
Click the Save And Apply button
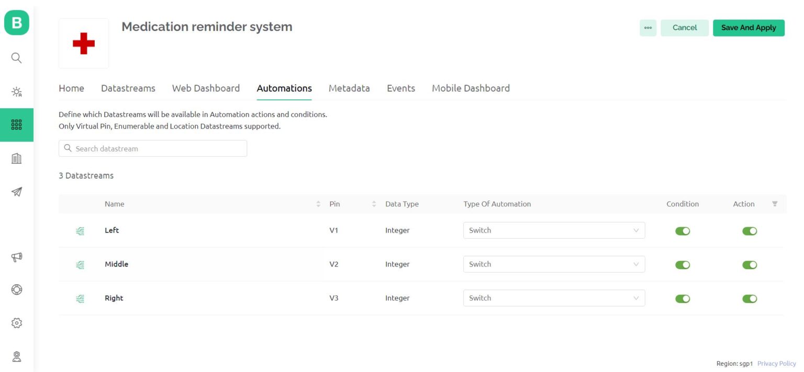[x=749, y=28]
